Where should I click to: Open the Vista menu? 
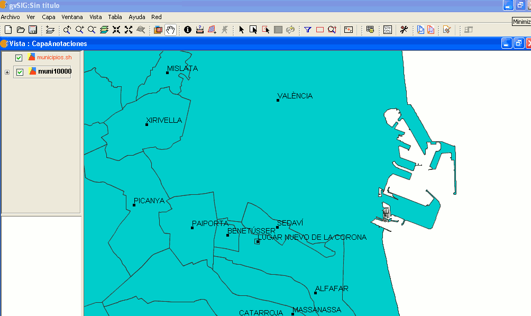(95, 17)
